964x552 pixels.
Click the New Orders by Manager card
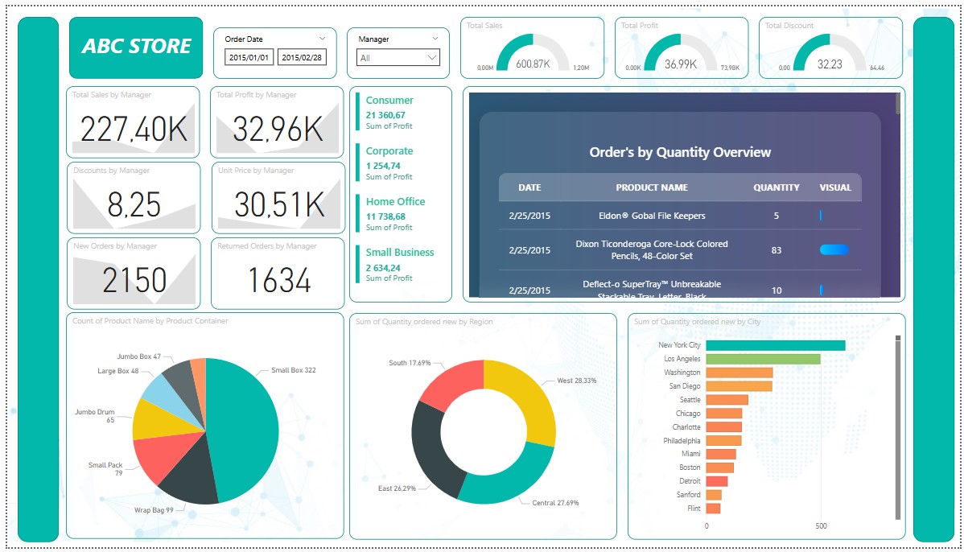click(134, 274)
